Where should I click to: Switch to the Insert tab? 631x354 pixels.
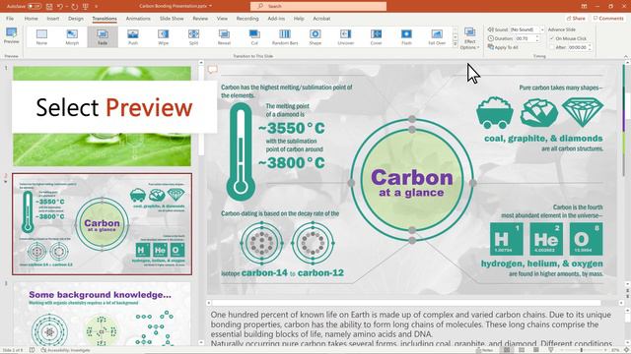point(52,19)
